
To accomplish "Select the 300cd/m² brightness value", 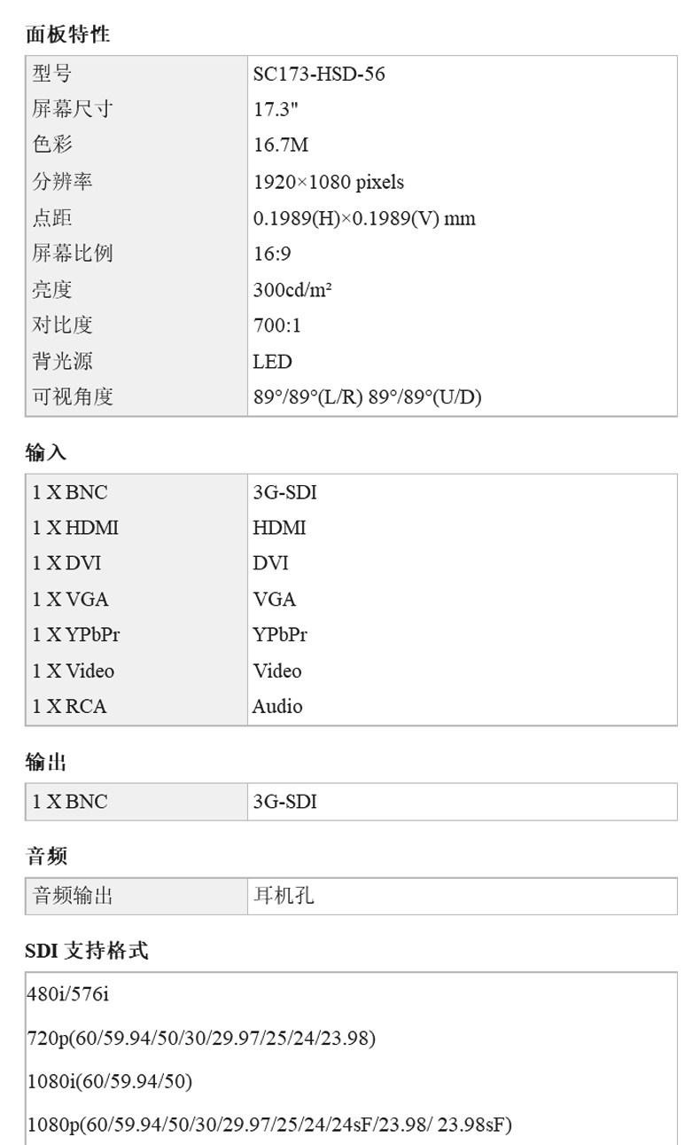I will coord(292,290).
